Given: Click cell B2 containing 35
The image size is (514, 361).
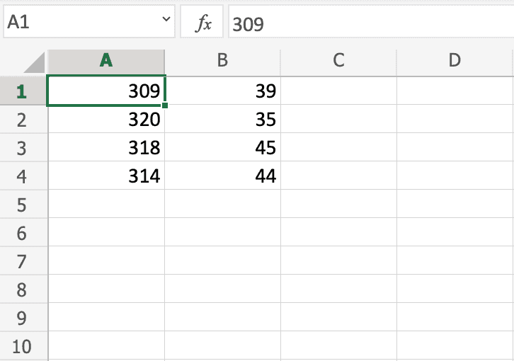Looking at the screenshot, I should tap(222, 120).
